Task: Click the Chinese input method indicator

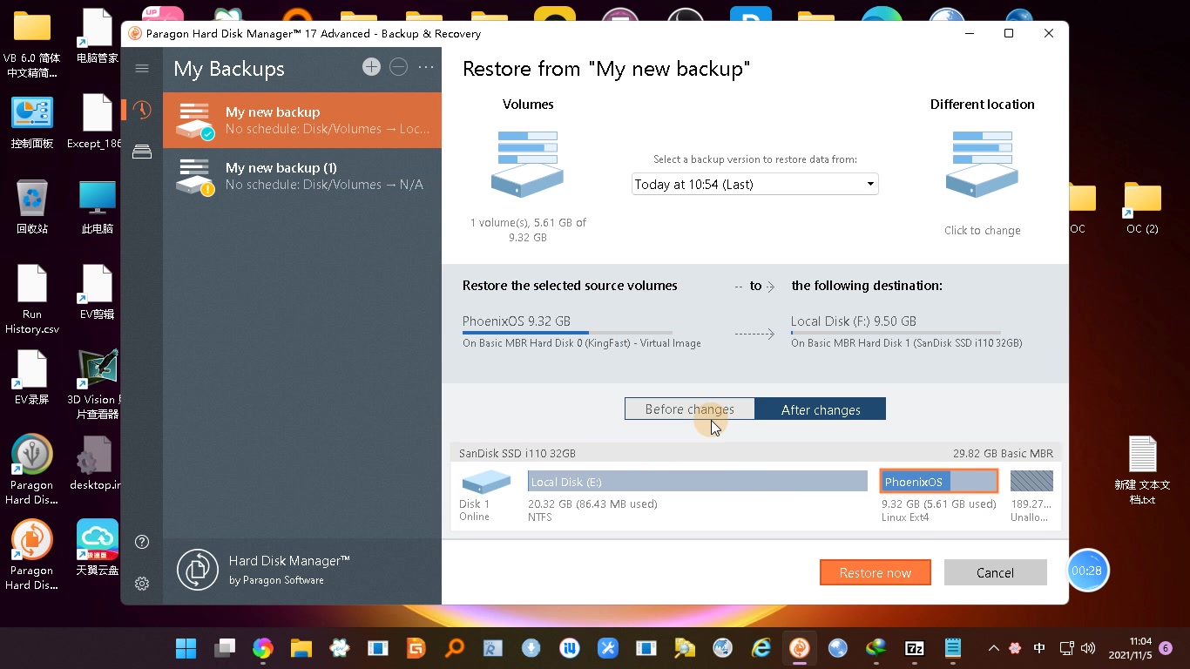Action: click(1039, 648)
